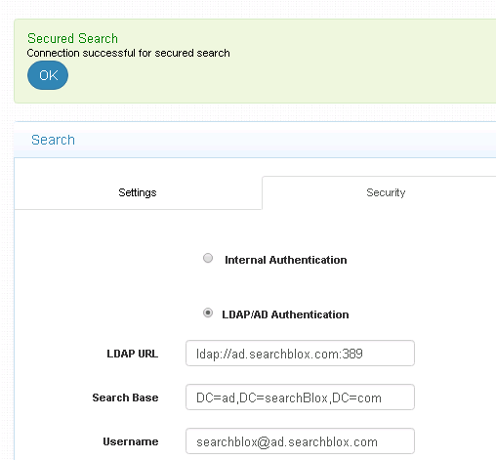Click the LDAP URL field label
The width and height of the screenshot is (496, 460).
tap(133, 354)
